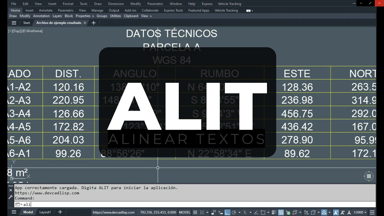The image size is (384, 216).
Task: Open the Draw ribbon panel
Action: 13,16
